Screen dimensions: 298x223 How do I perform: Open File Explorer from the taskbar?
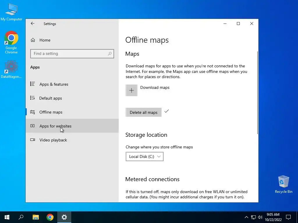(36, 217)
